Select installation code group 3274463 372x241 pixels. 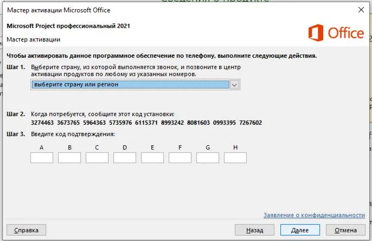coord(42,123)
